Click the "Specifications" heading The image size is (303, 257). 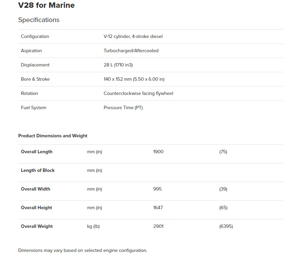pyautogui.click(x=39, y=20)
